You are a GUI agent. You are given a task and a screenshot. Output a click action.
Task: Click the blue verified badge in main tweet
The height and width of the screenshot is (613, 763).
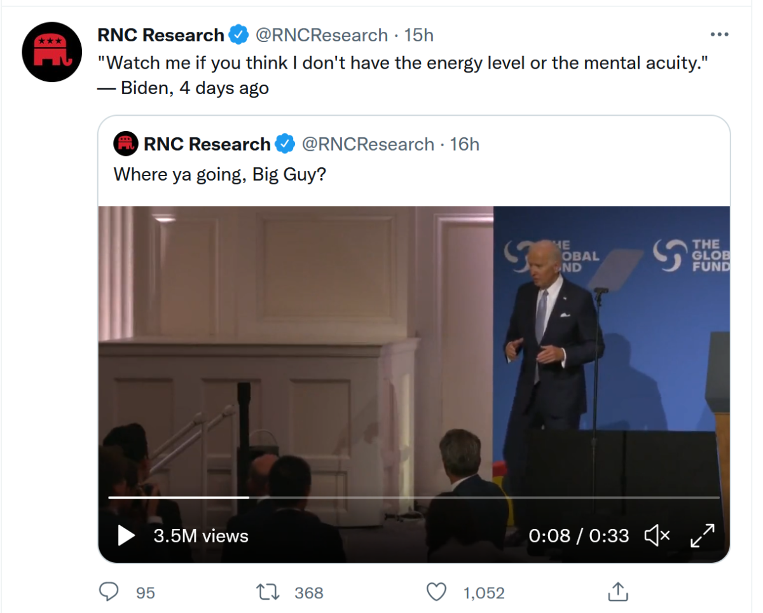tap(239, 35)
